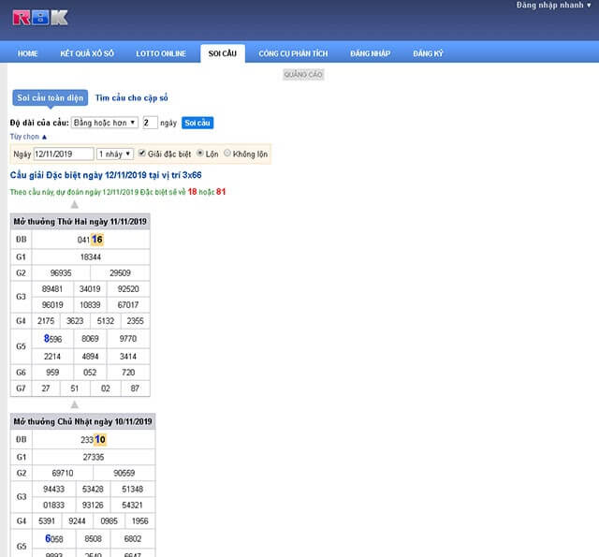The height and width of the screenshot is (557, 599).
Task: Open the Bằng hoặc hơn dropdown
Action: click(105, 123)
